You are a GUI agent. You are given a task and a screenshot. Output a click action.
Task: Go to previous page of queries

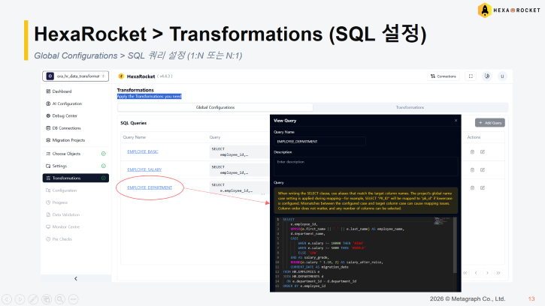click(x=476, y=273)
